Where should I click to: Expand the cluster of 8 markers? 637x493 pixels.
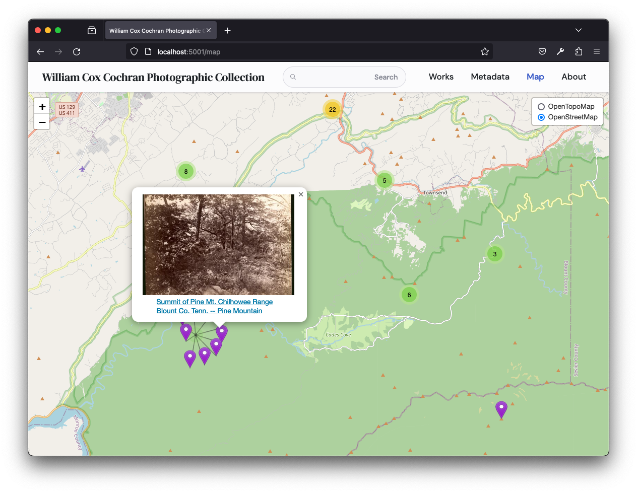186,172
